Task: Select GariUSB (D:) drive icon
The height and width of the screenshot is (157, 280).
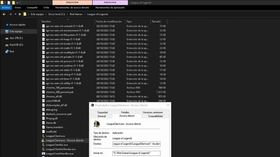Action: [7, 45]
